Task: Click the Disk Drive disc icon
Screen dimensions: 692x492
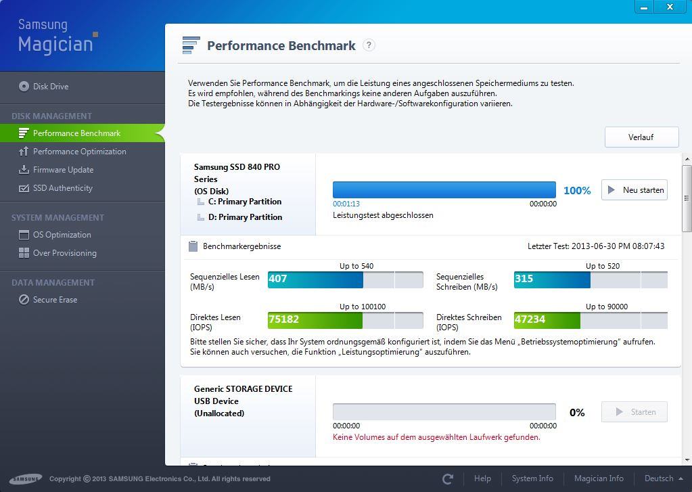Action: coord(24,87)
